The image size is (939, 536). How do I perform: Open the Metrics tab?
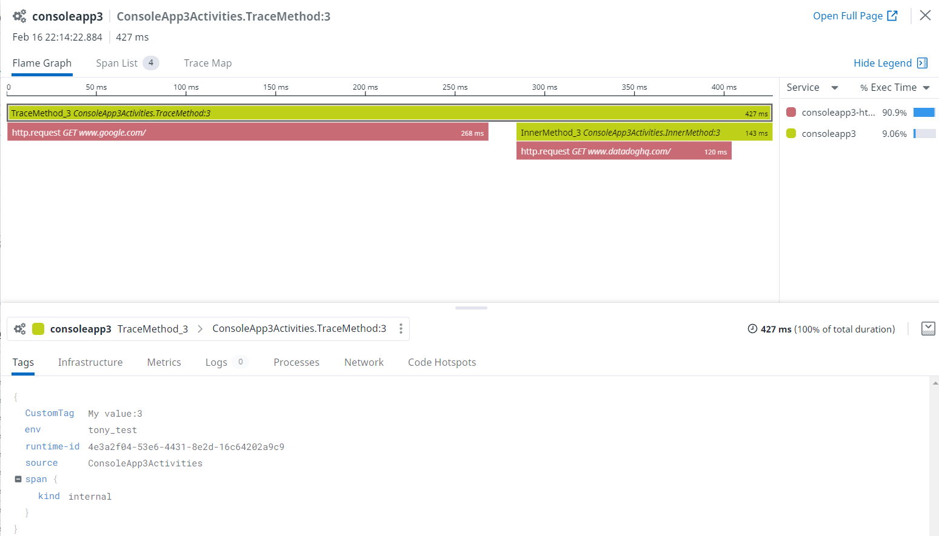[164, 362]
